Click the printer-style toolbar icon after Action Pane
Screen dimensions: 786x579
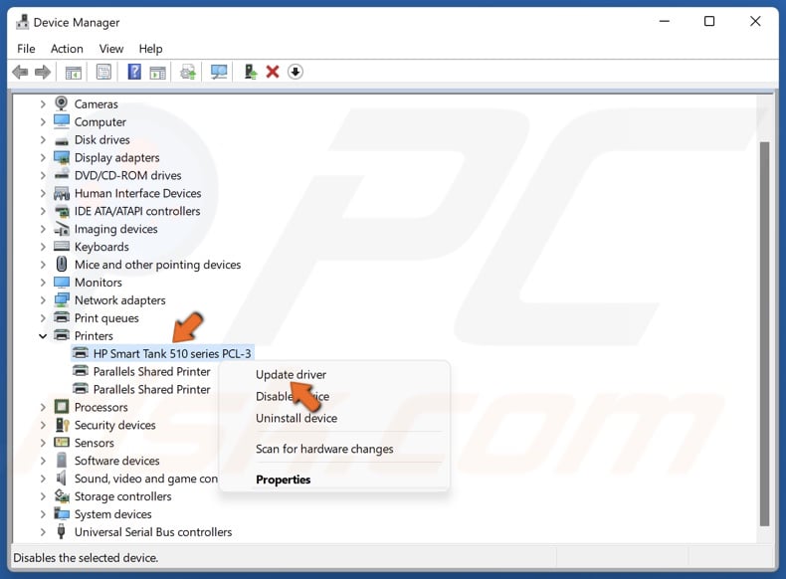point(188,73)
